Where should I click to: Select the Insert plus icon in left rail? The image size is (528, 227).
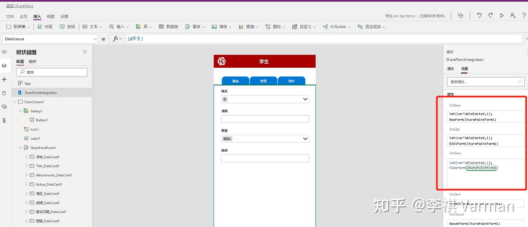(4, 79)
